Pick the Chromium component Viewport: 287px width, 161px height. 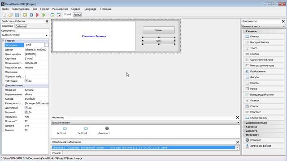pyautogui.click(x=264, y=140)
